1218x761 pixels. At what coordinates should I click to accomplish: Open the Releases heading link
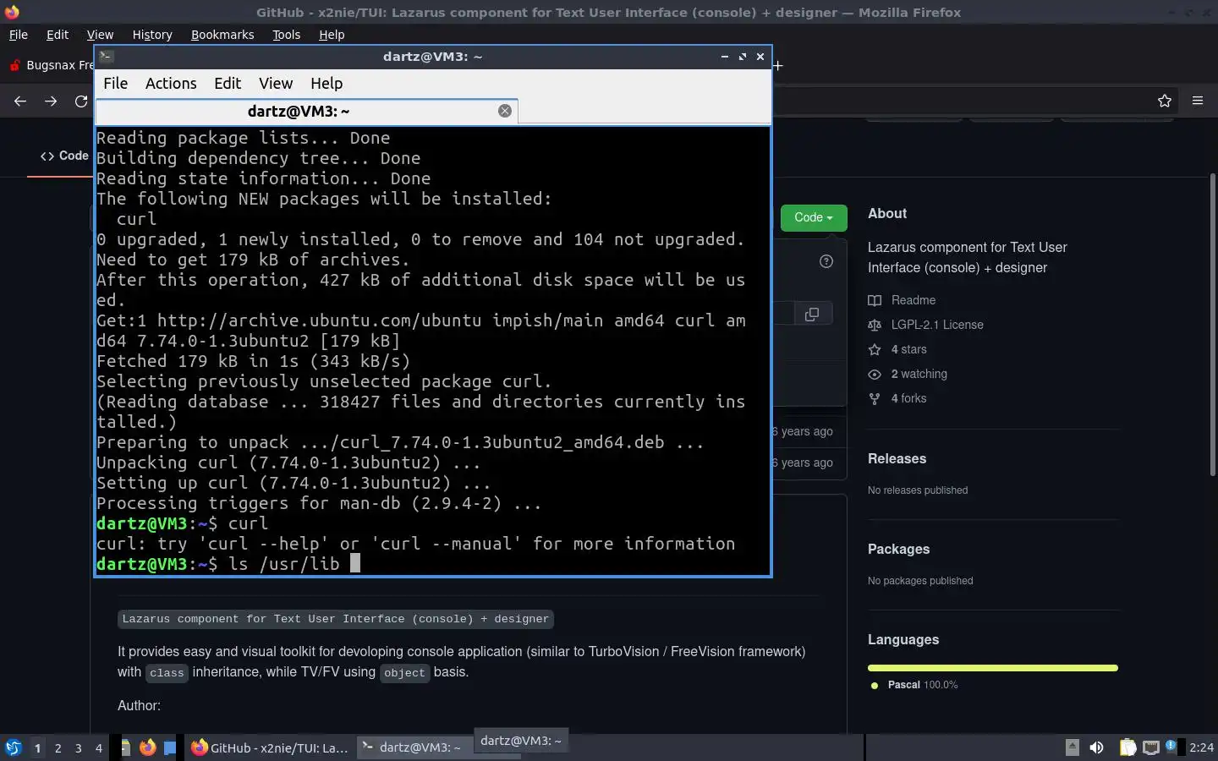coord(897,458)
